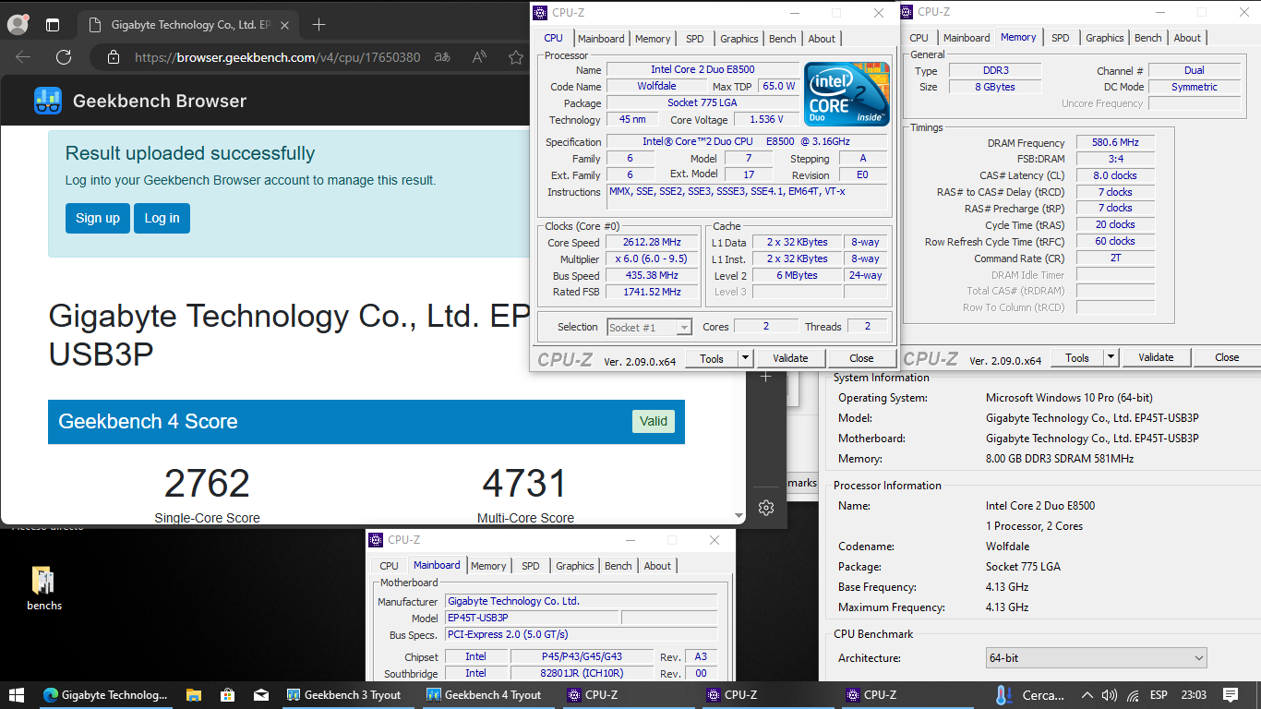Screen dimensions: 1261x709
Task: Select SPD tab in the CPU-Z Memory window
Action: coord(1060,38)
